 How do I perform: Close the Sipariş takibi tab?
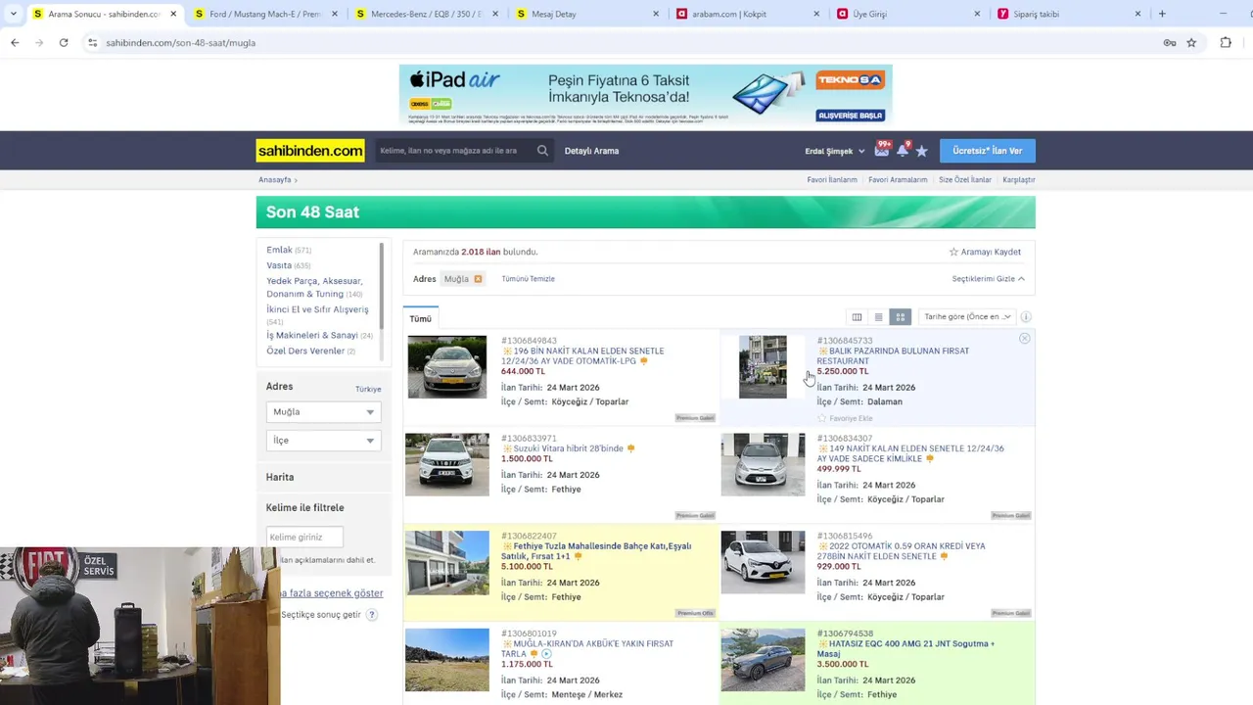(1137, 14)
